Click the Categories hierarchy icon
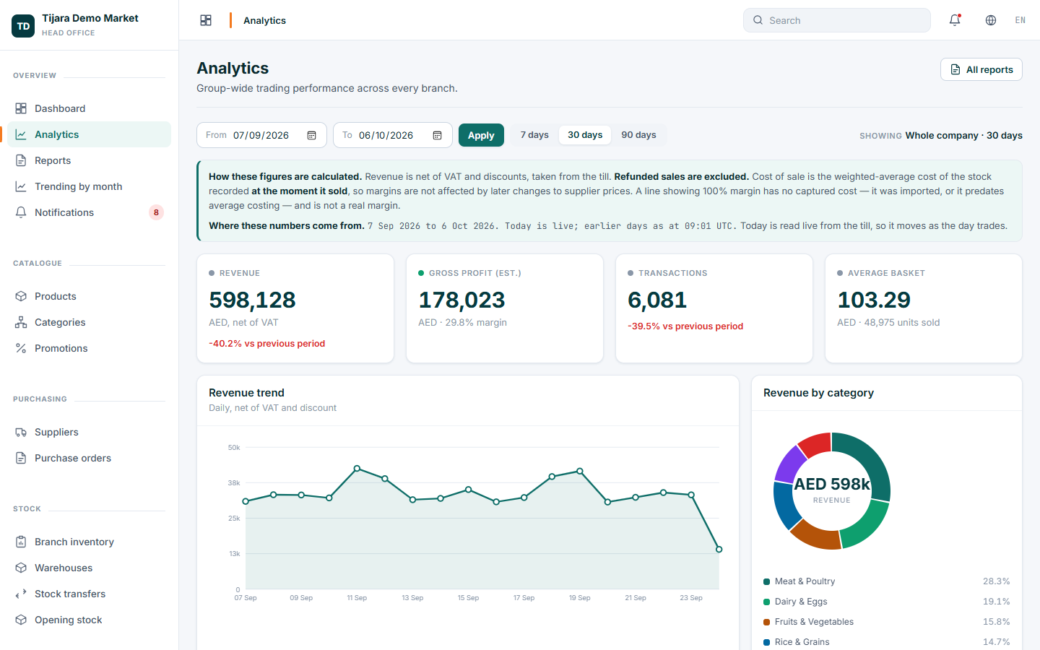 coord(21,322)
